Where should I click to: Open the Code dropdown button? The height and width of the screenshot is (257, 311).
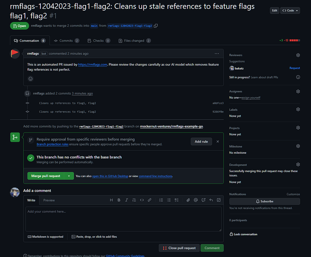290,11
